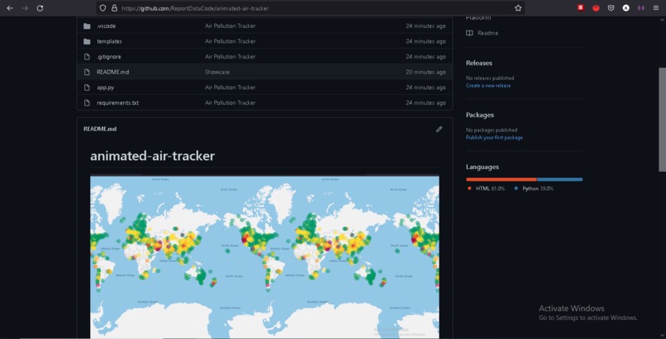This screenshot has height=339, width=666.
Task: Click the No releases published text
Action: pos(490,78)
